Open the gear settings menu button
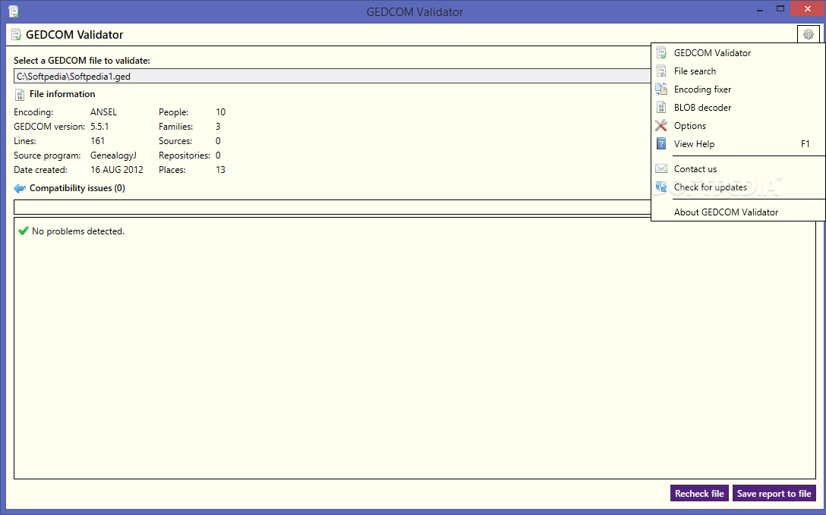 [x=808, y=35]
